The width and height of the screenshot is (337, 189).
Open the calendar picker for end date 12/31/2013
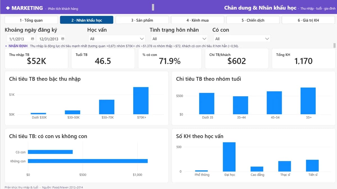click(63, 39)
